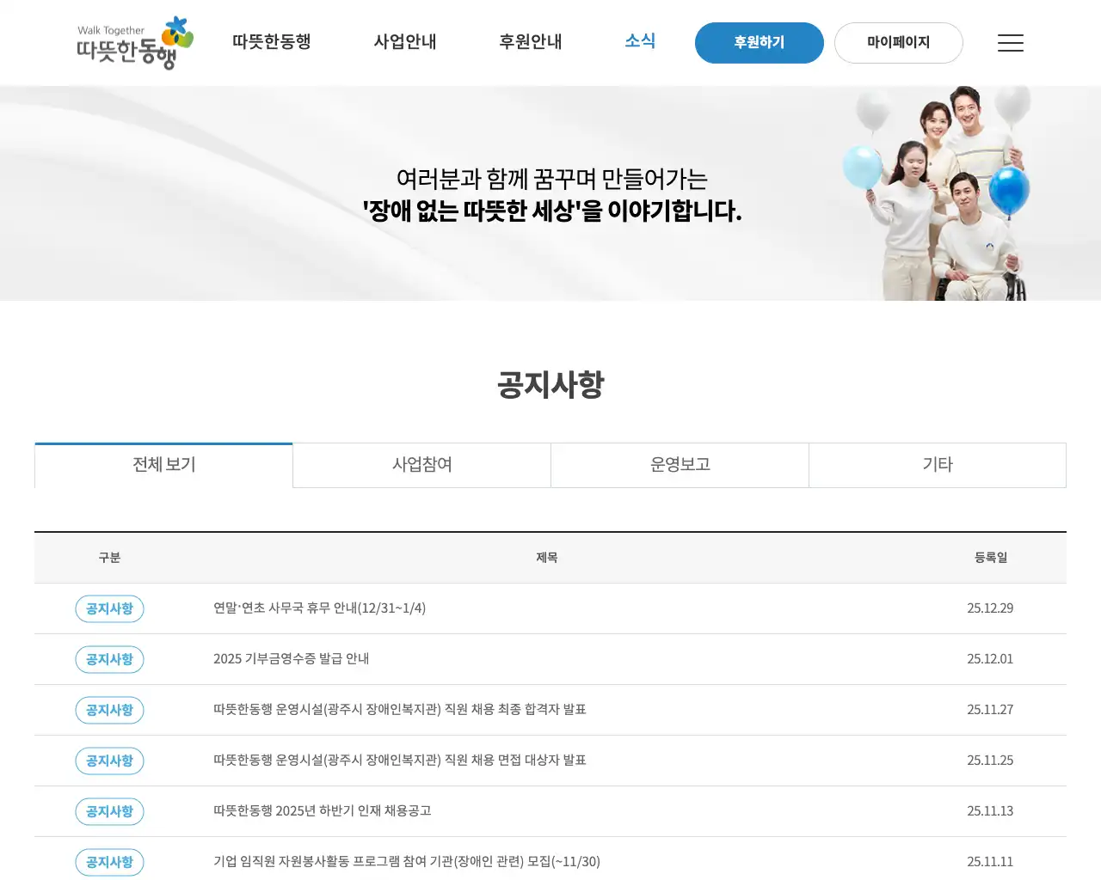Navigate to 사업안내 in the top menu
This screenshot has height=880, width=1101.
tap(405, 42)
